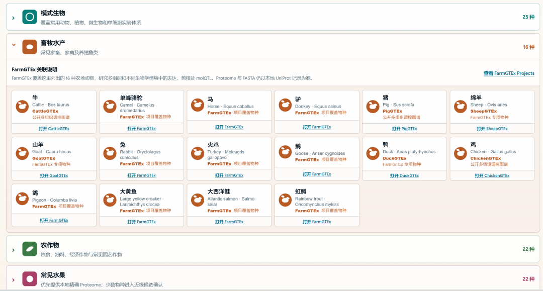543x291 pixels.
Task: Click the 鸽 Pigeon card icon
Action: tap(22, 199)
